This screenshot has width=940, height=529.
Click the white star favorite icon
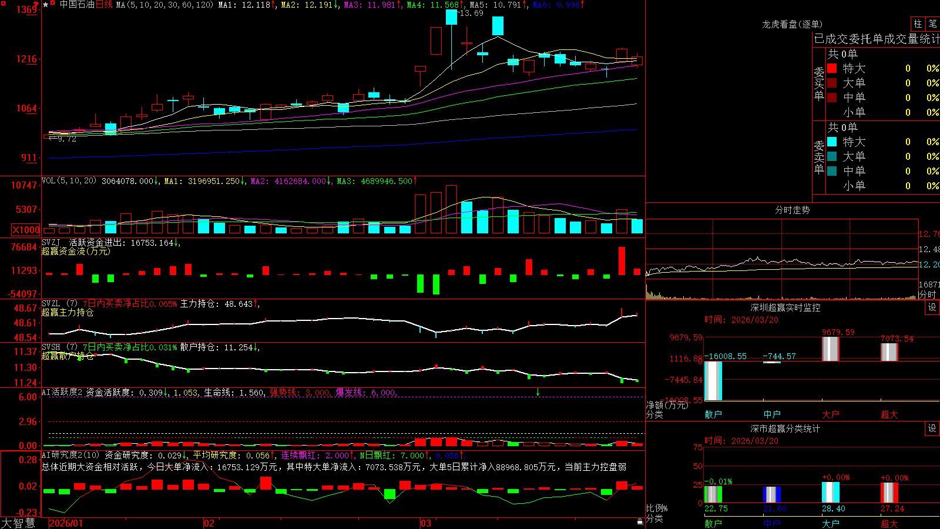coord(45,5)
